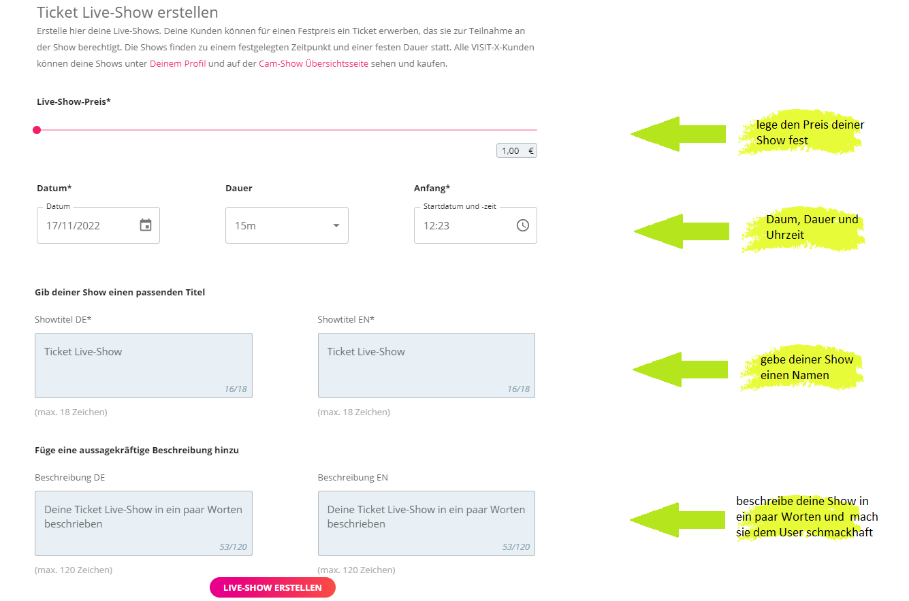Open the Cam-Show Übersichtsseite link

313,64
